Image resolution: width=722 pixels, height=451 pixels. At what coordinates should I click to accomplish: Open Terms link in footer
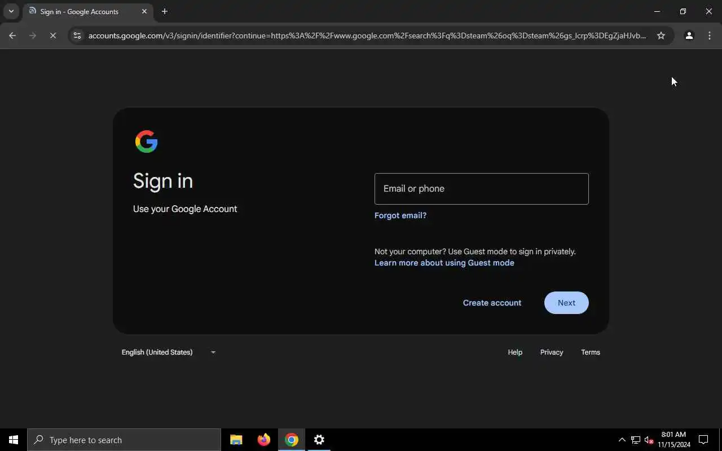point(591,352)
